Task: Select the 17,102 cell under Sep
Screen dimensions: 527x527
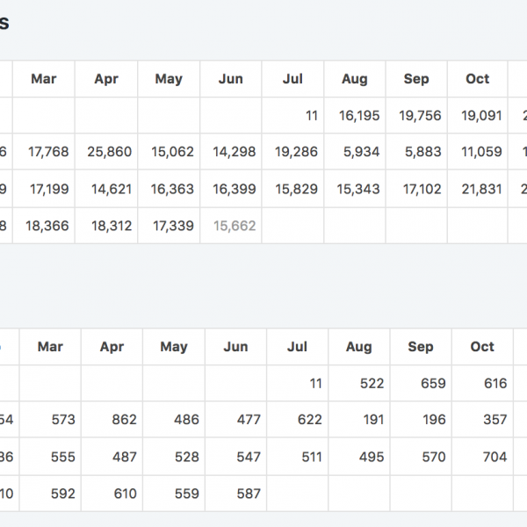Action: 420,189
